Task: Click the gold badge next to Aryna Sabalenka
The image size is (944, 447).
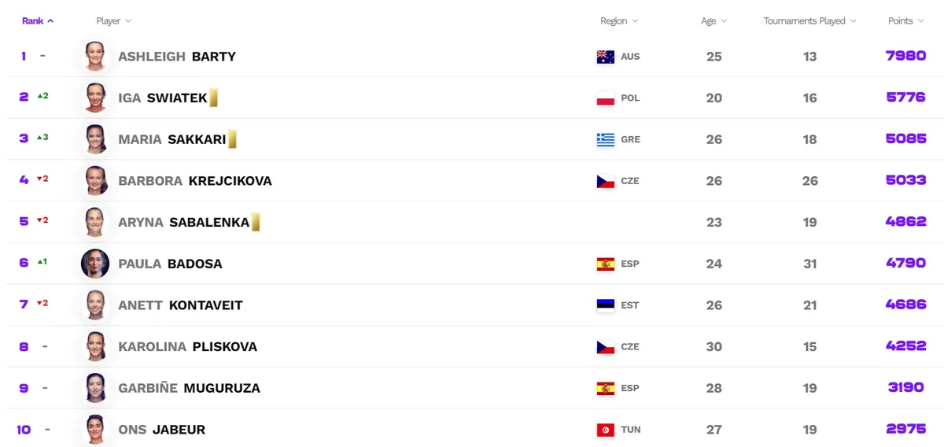Action: point(255,222)
